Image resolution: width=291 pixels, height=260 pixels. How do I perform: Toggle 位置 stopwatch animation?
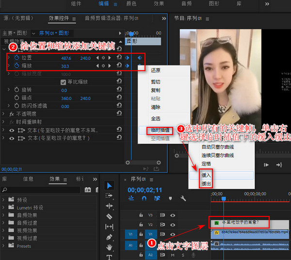[x=16, y=58]
